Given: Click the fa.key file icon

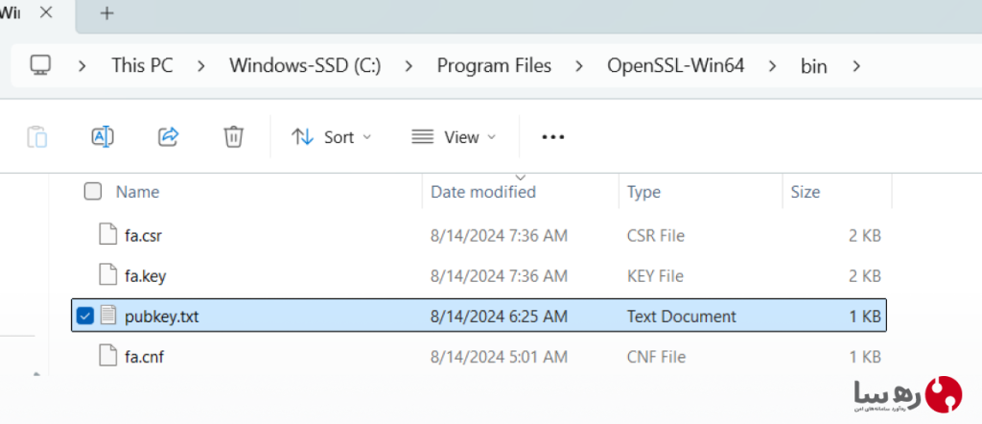Looking at the screenshot, I should coord(108,274).
